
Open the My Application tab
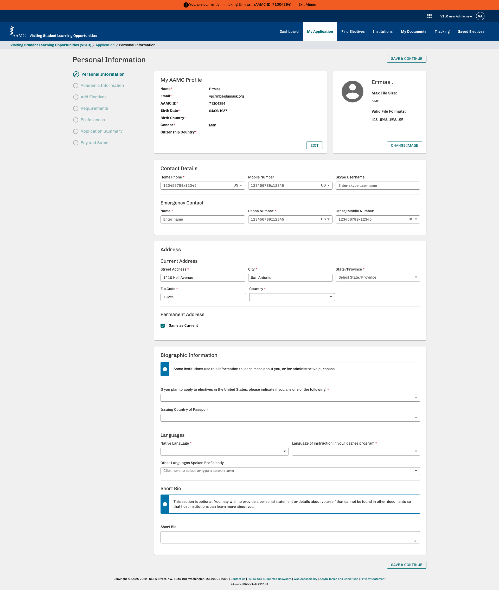coord(320,32)
